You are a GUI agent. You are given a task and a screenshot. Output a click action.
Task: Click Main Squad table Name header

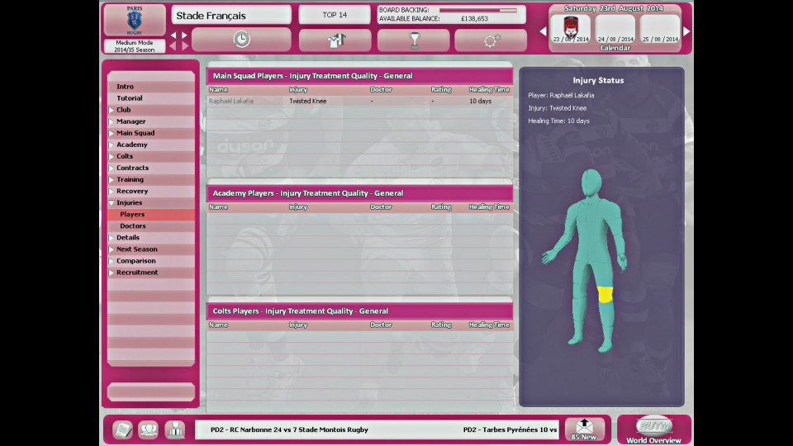point(218,89)
